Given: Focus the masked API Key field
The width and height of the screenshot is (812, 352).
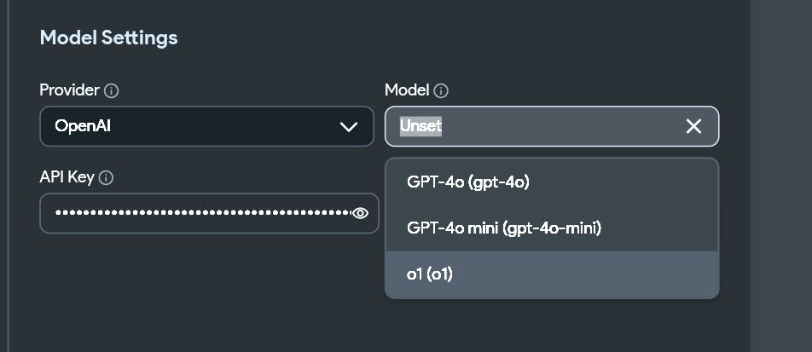Looking at the screenshot, I should [x=209, y=213].
